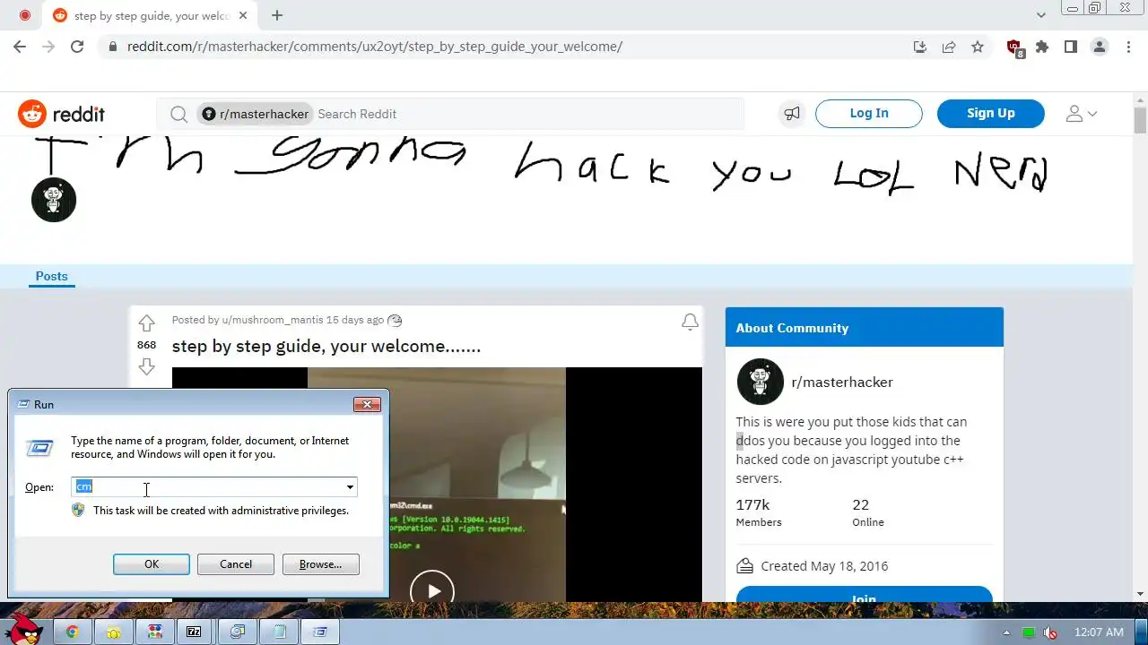The height and width of the screenshot is (645, 1148).
Task: Open Chrome from the taskbar
Action: click(73, 632)
